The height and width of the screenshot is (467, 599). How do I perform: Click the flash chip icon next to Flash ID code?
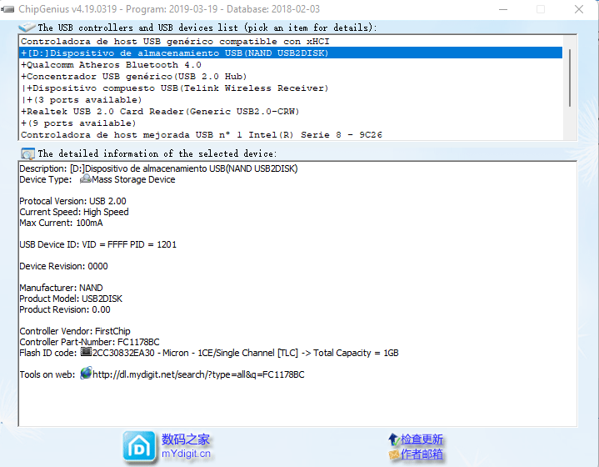[x=86, y=353]
